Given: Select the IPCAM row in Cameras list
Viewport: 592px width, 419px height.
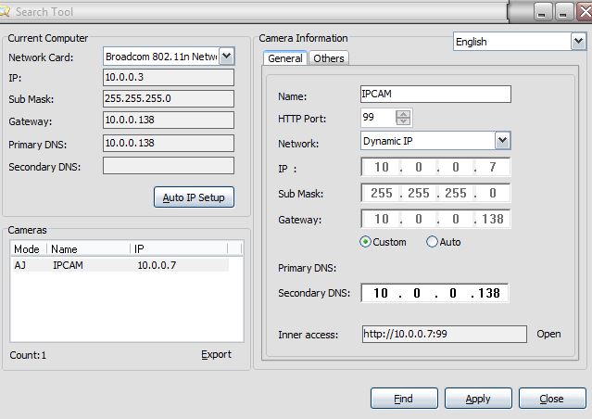Looking at the screenshot, I should [x=120, y=265].
